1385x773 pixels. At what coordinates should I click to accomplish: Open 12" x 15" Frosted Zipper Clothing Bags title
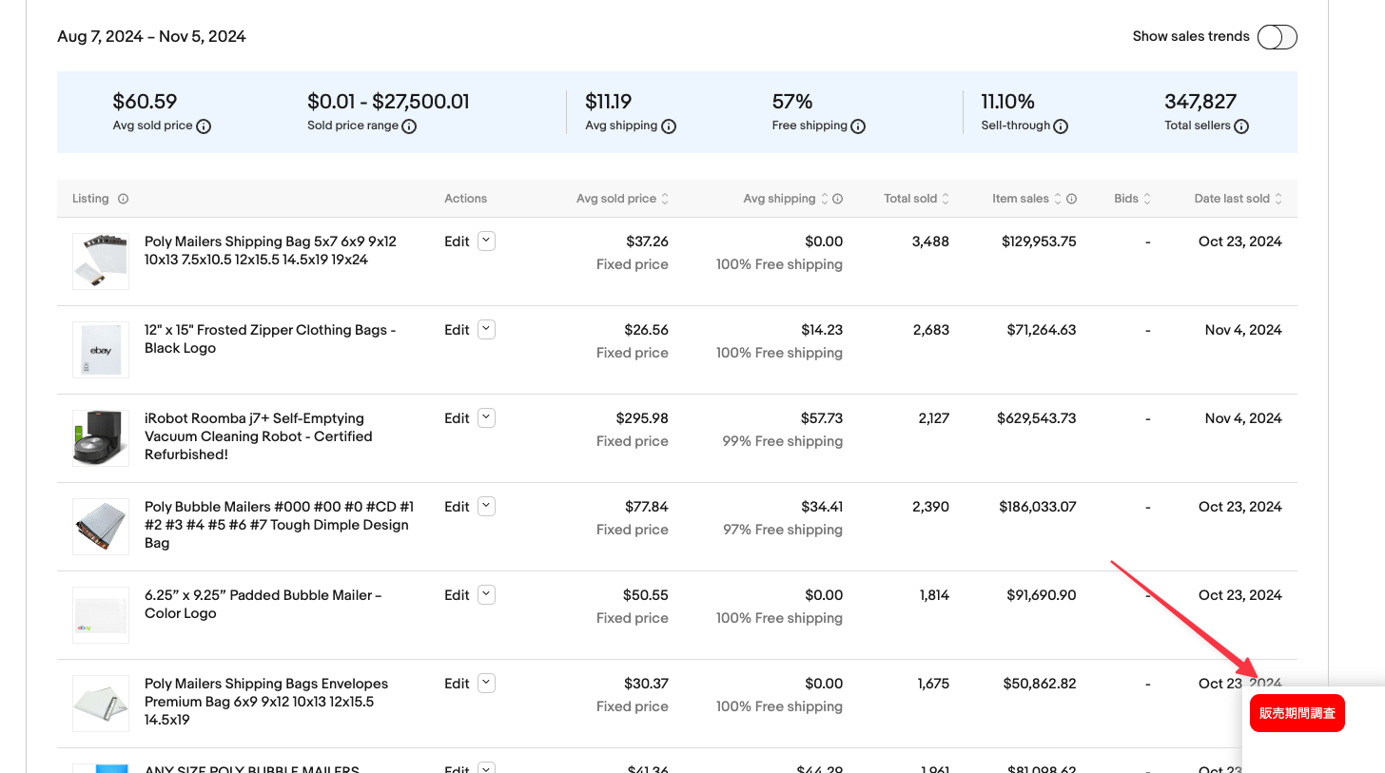(270, 339)
